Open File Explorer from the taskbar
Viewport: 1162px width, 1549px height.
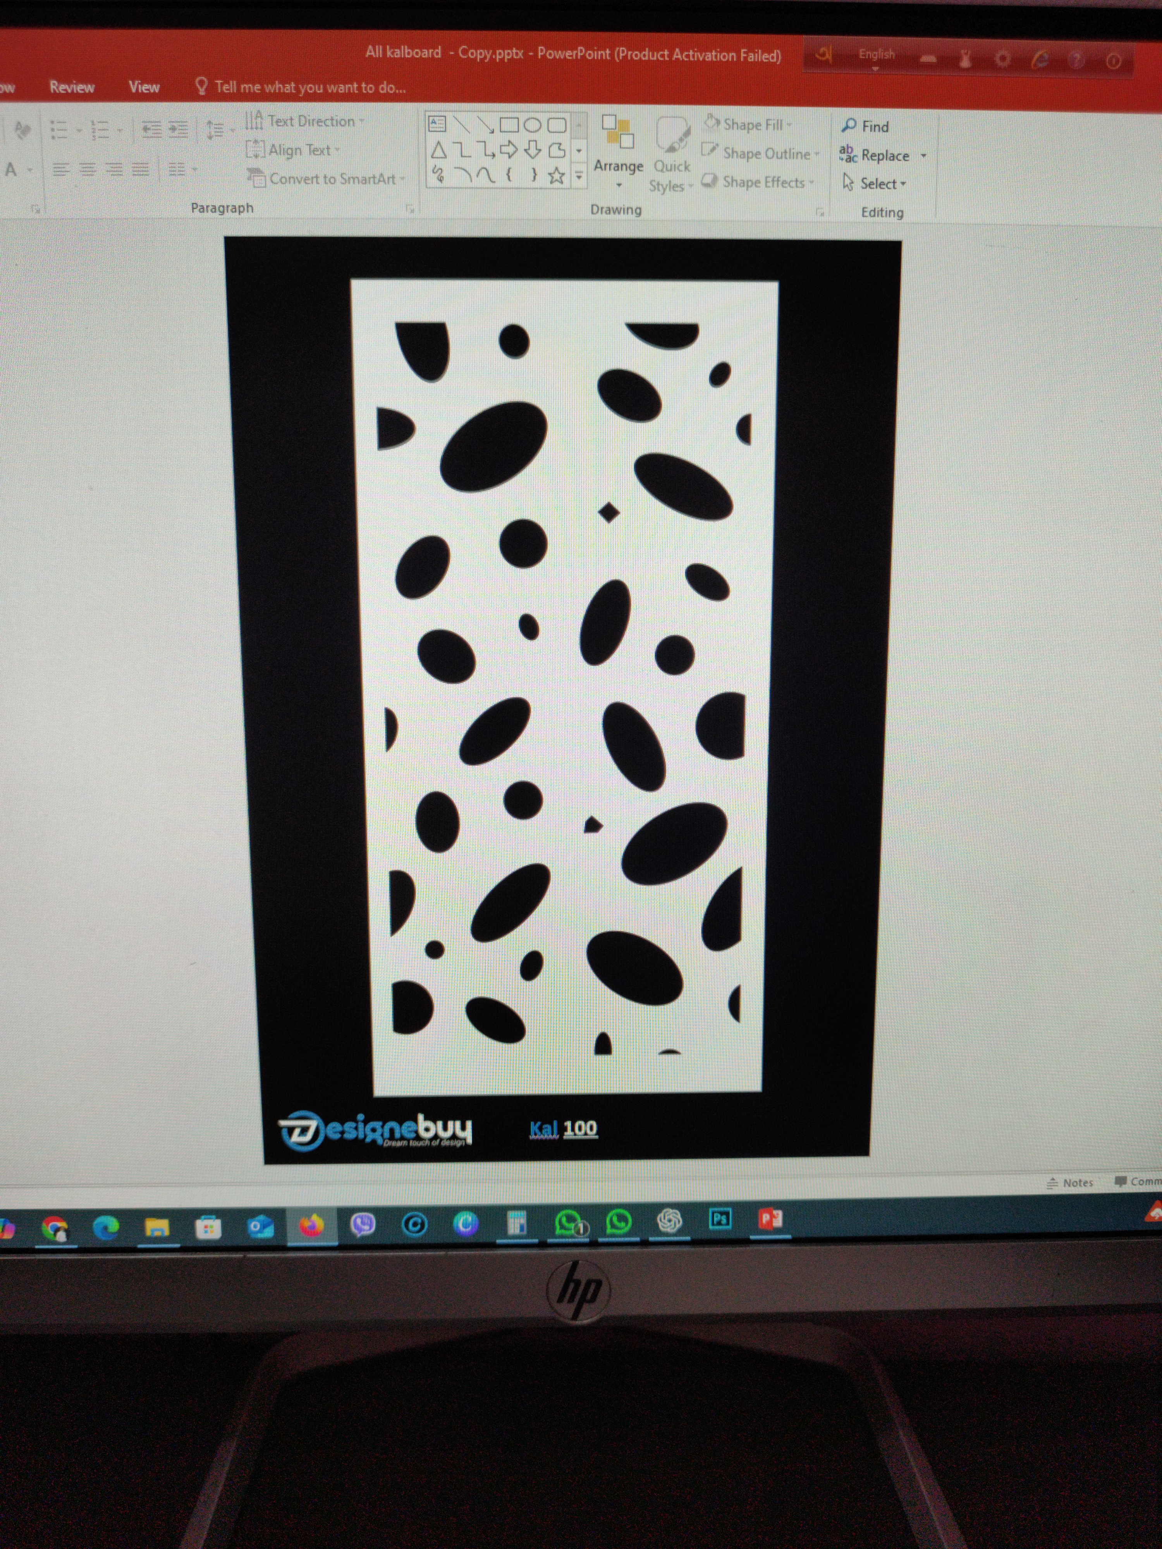click(157, 1228)
